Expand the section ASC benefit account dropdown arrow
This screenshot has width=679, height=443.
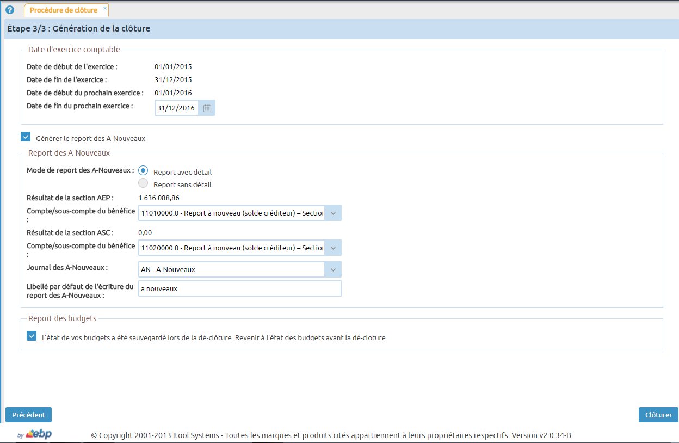point(333,248)
